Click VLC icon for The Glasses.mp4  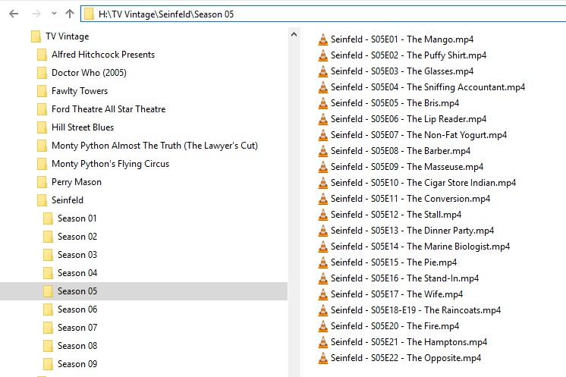pyautogui.click(x=323, y=71)
